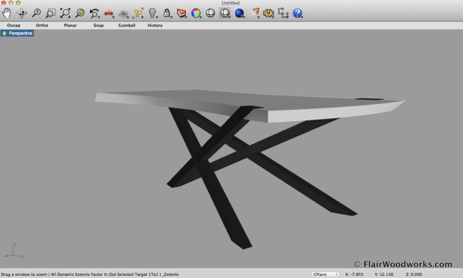Click the blue sphere Render icon
The height and width of the screenshot is (278, 463).
click(x=239, y=14)
